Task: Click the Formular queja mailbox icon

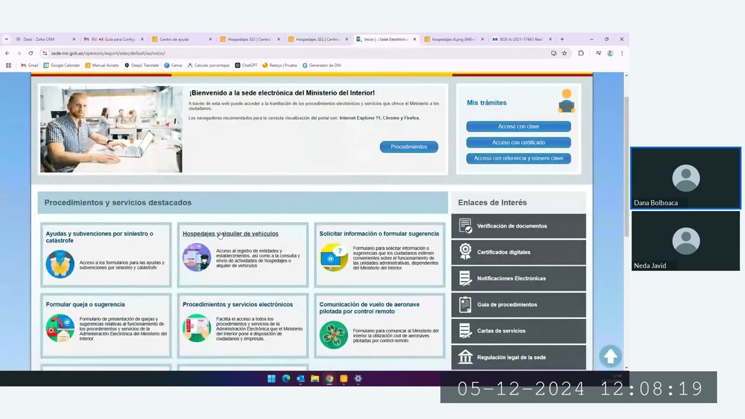Action: tap(60, 328)
